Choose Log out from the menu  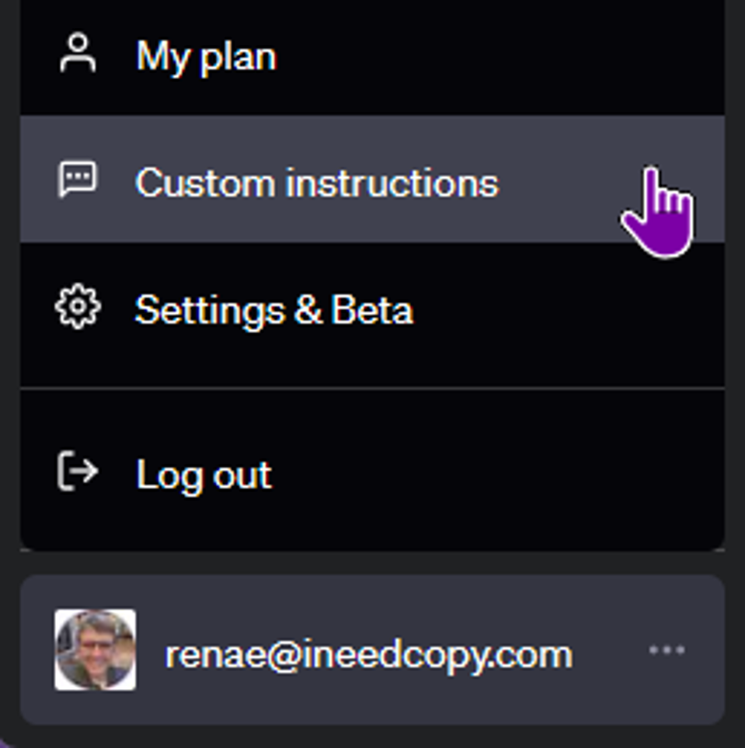coord(204,474)
